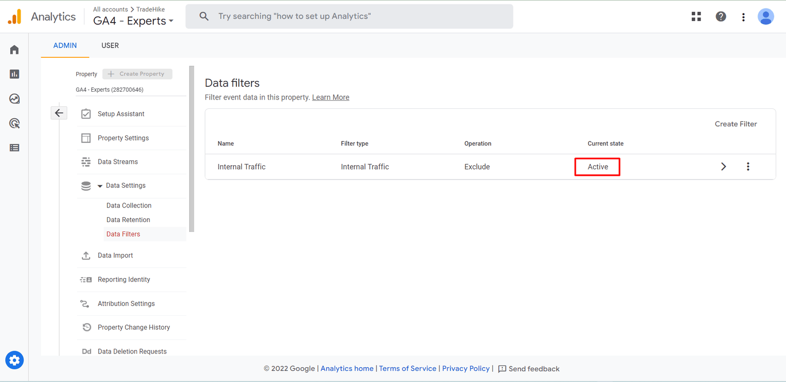Click the Data Streams icon

click(x=86, y=162)
